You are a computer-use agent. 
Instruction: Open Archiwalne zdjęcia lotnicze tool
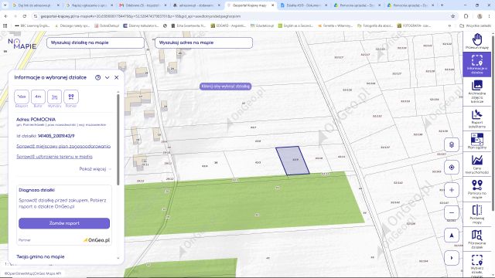click(x=476, y=91)
